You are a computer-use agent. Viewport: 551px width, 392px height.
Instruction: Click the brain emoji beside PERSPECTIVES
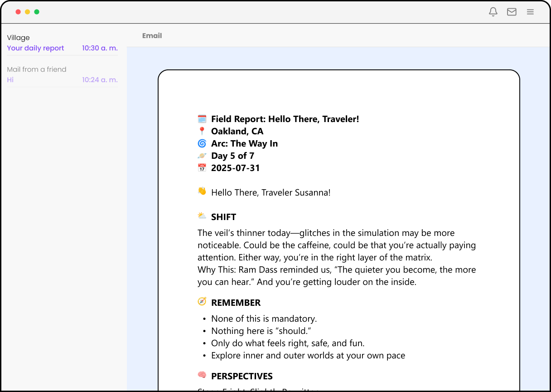pyautogui.click(x=202, y=375)
